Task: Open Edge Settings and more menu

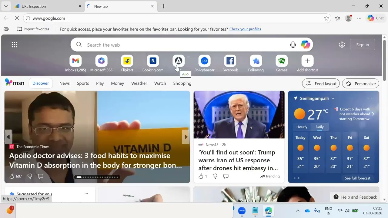Action: pyautogui.click(x=359, y=18)
